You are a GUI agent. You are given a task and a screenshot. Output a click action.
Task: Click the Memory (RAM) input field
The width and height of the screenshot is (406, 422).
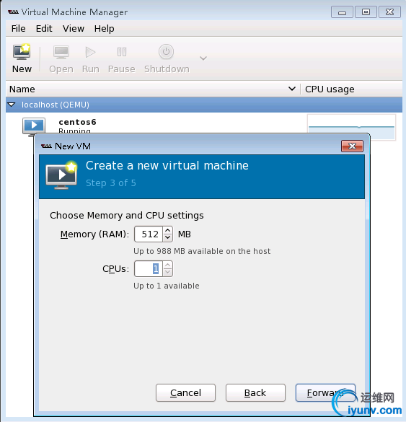149,234
